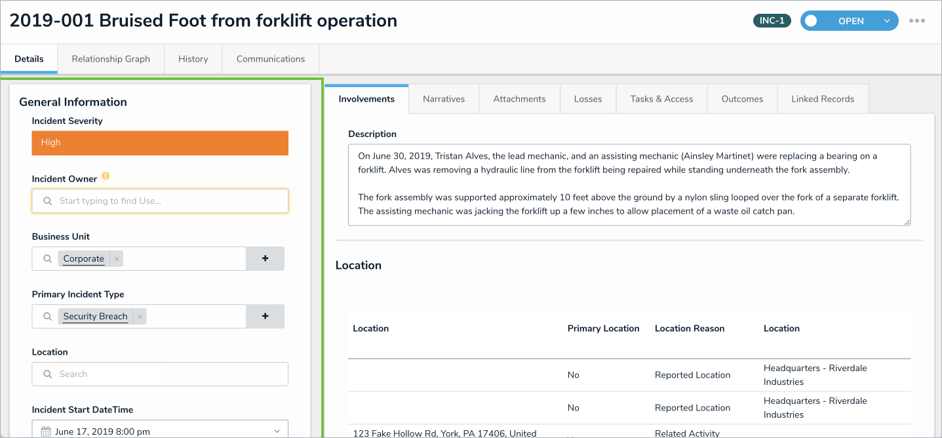Screen dimensions: 942x438
Task: Click the Location Reason column header
Action: pos(690,328)
